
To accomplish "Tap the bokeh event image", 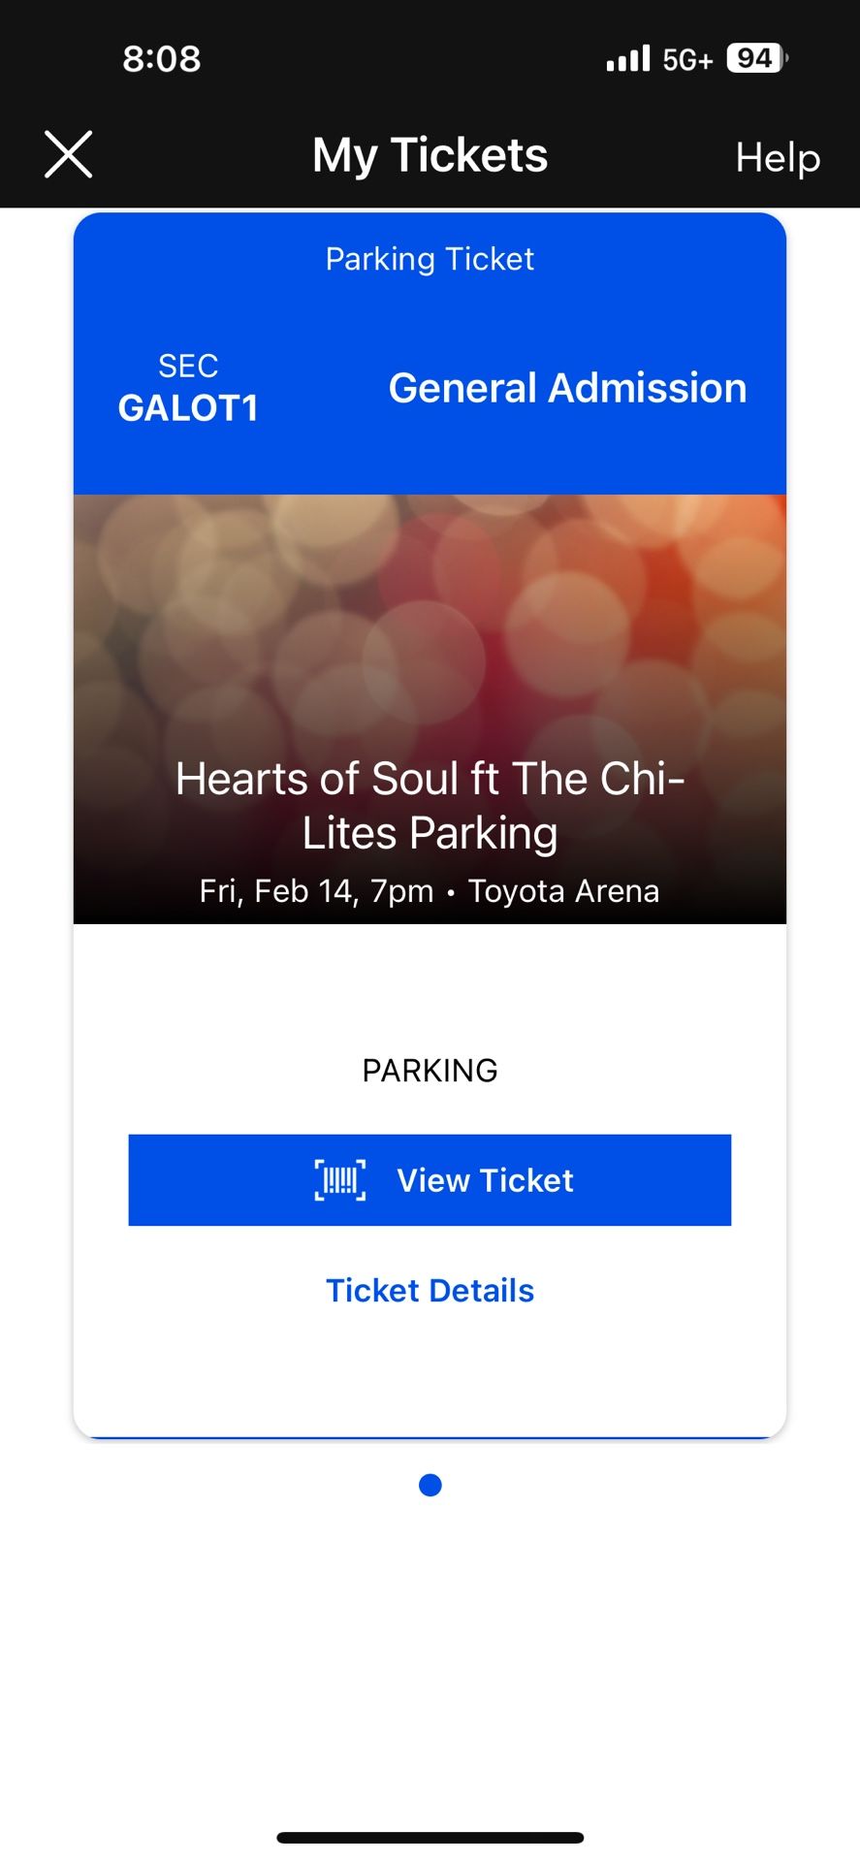I will [430, 621].
